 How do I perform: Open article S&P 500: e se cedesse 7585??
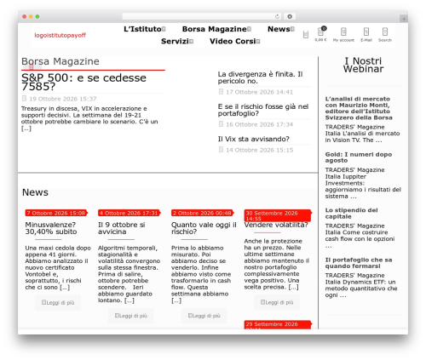point(83,82)
